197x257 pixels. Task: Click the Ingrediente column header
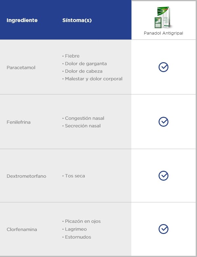point(22,20)
